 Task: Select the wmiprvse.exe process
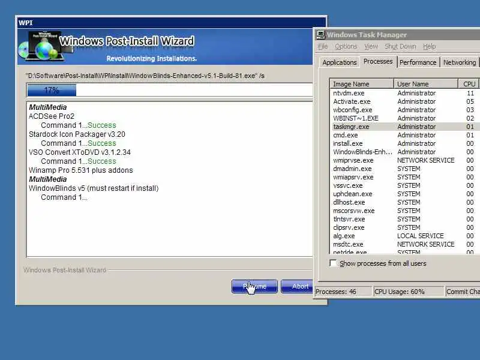tap(404, 160)
